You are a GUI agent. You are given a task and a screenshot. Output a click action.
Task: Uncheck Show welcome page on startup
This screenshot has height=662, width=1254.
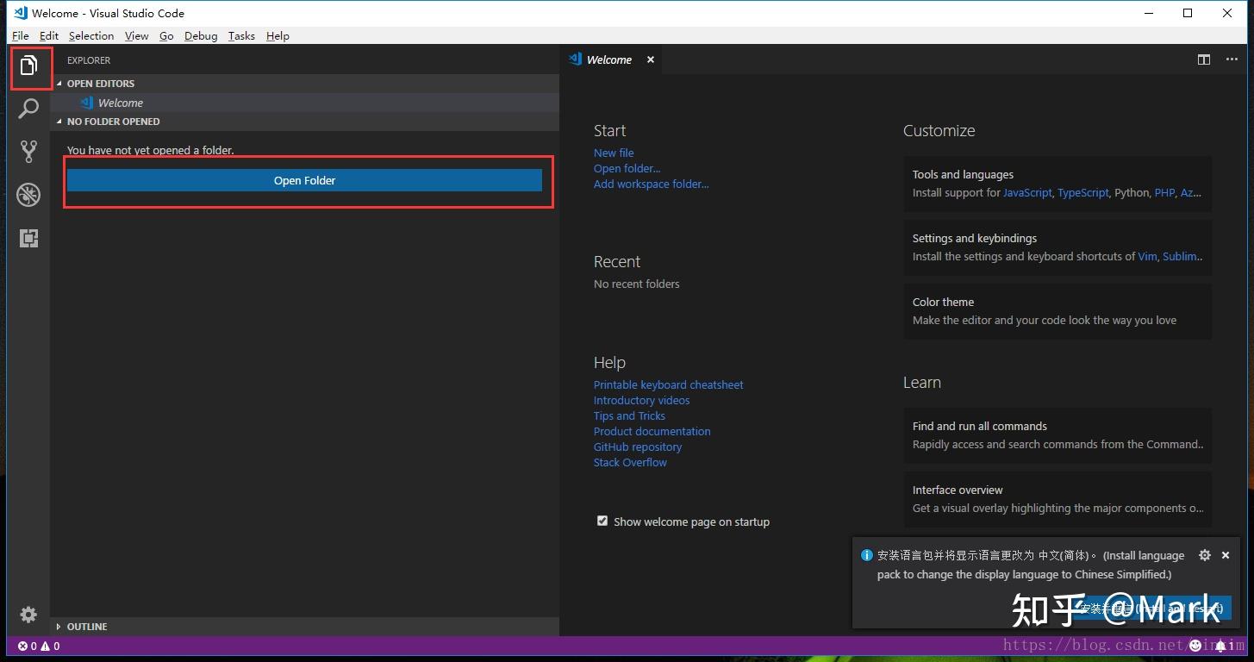click(x=602, y=521)
